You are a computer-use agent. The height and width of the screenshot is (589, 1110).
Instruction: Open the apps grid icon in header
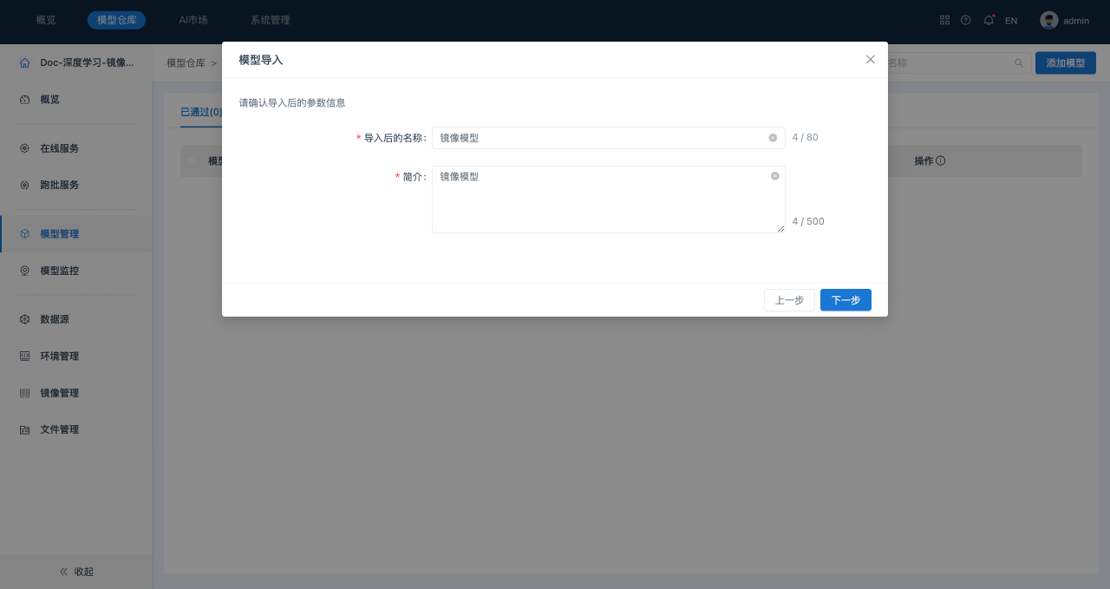pos(944,20)
